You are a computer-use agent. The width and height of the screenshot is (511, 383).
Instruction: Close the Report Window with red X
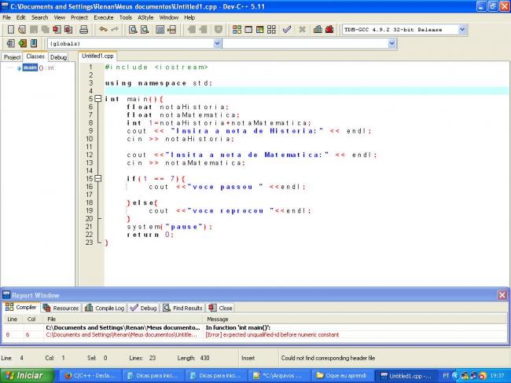(x=502, y=295)
